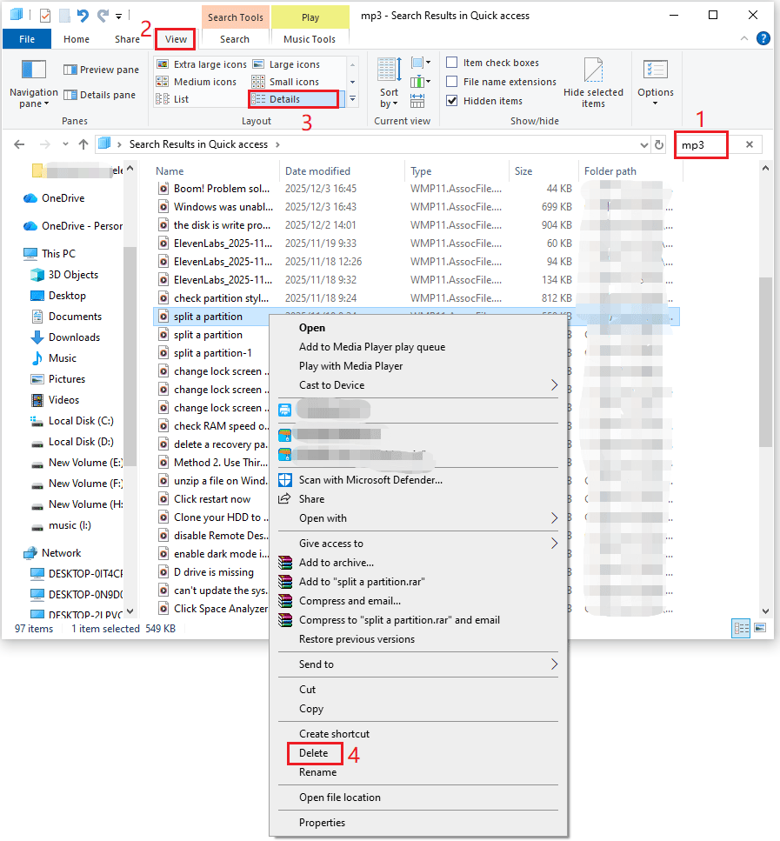Click the mp3 search input field

(701, 145)
